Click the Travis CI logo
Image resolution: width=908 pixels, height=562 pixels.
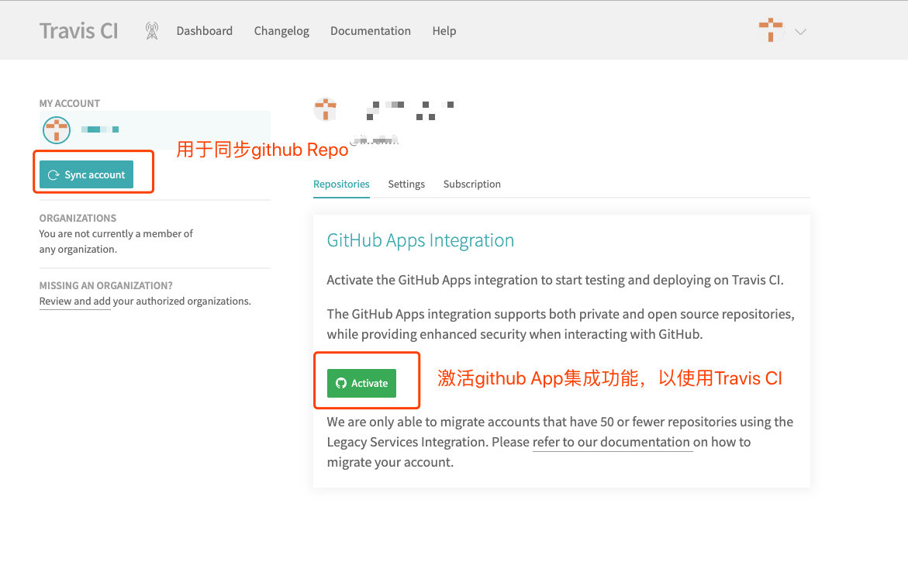(78, 31)
